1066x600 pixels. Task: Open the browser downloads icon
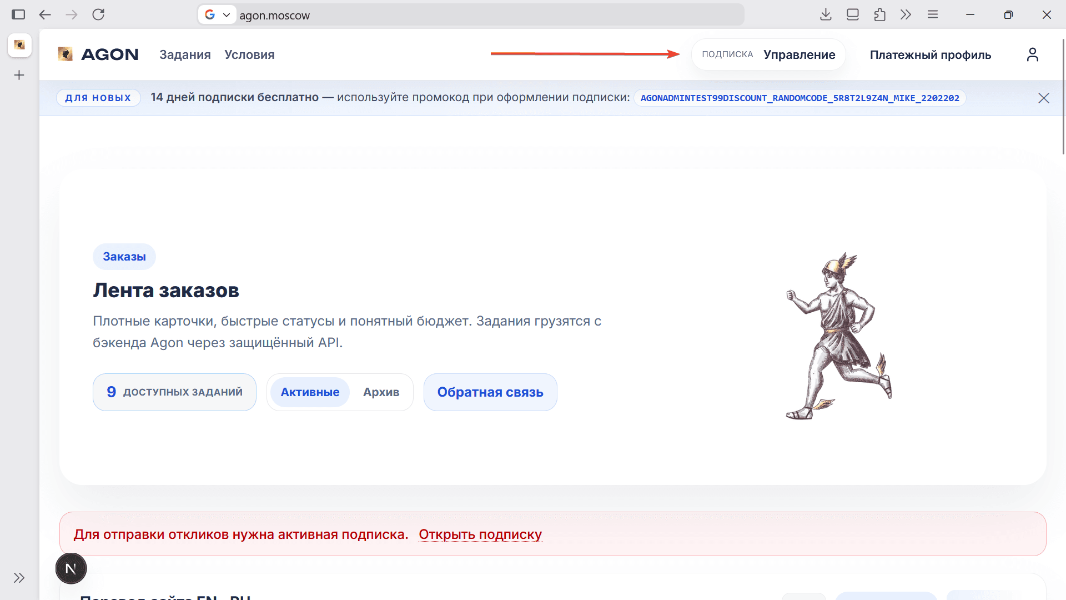click(x=826, y=15)
